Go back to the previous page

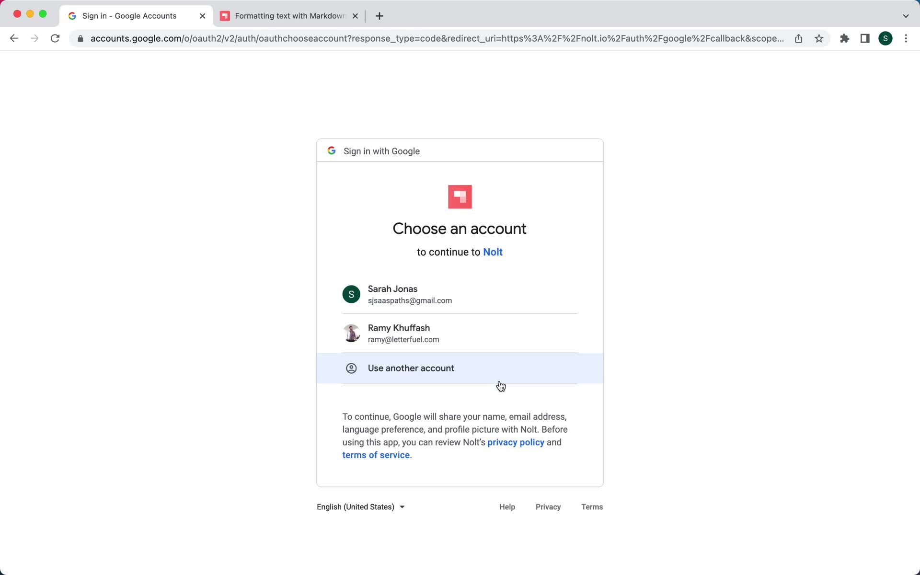14,38
